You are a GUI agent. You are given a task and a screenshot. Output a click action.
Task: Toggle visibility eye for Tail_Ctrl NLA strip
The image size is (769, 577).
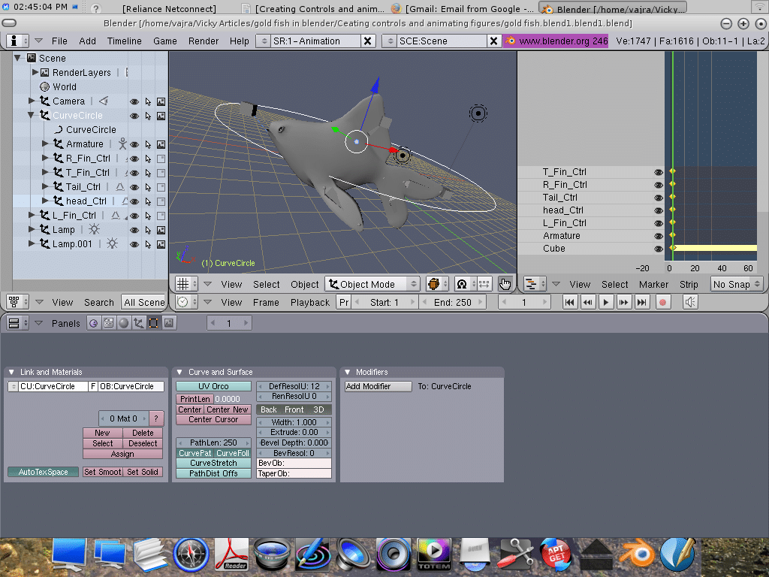pos(659,198)
